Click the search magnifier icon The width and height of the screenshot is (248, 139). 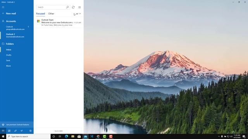(67, 7)
